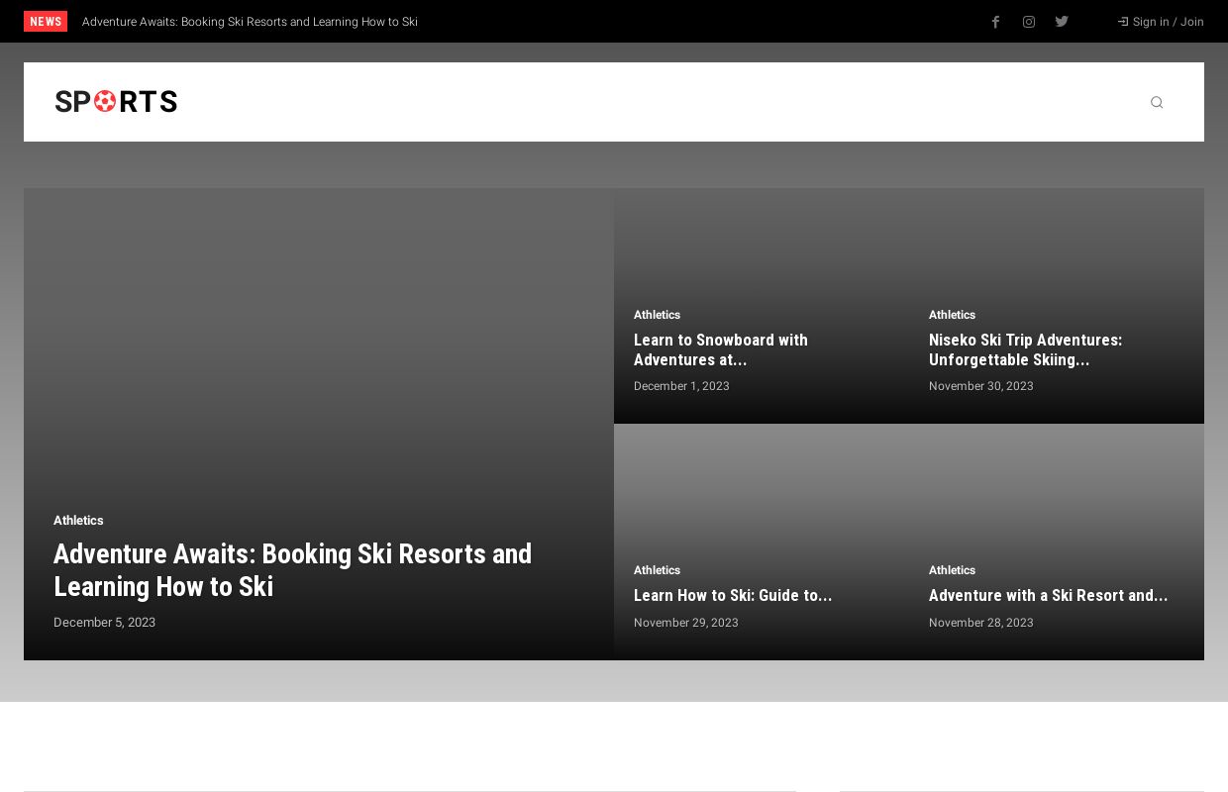
Task: Open 'Learn to Snowboard with Adventures' article
Action: 720,349
